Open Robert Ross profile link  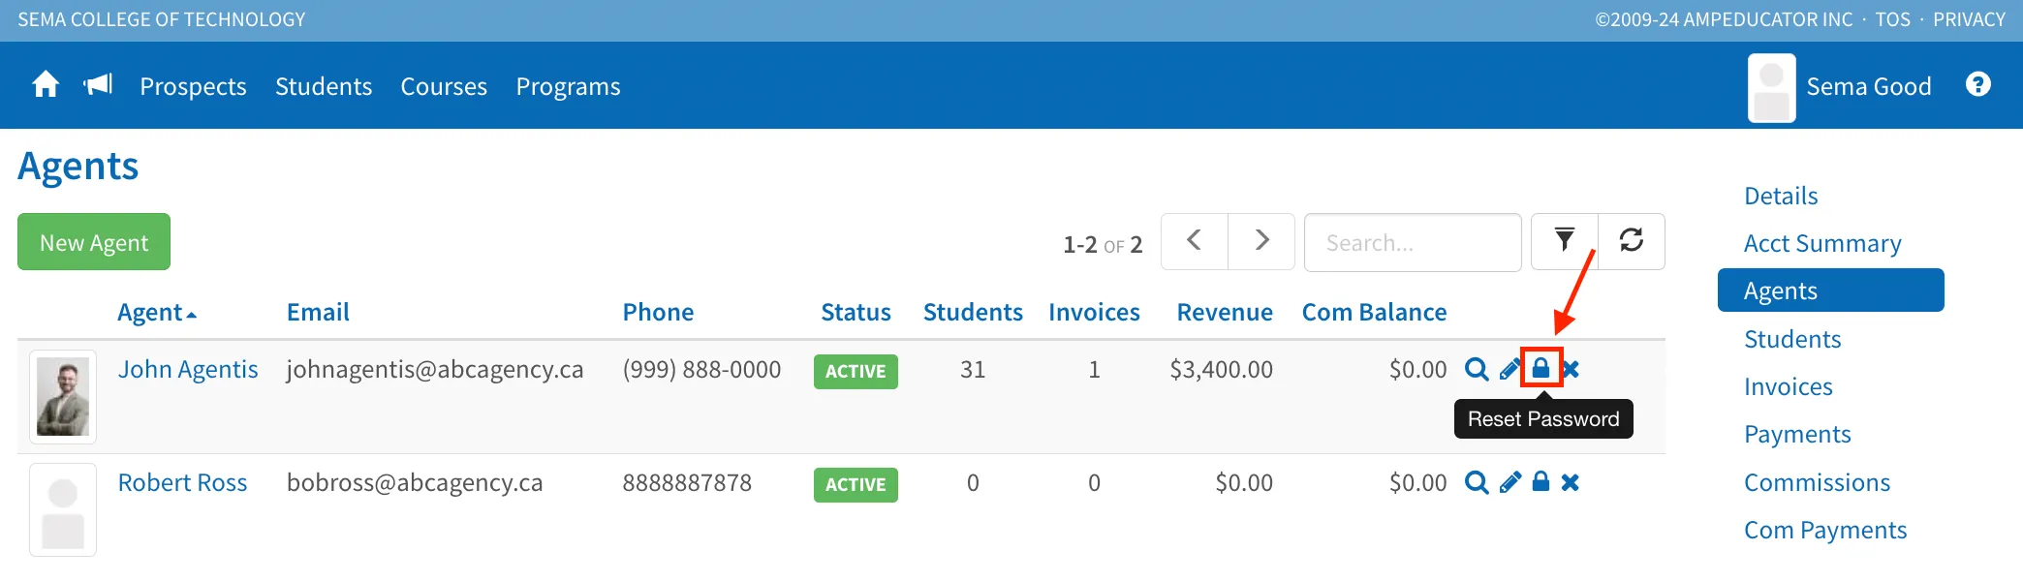(x=182, y=482)
